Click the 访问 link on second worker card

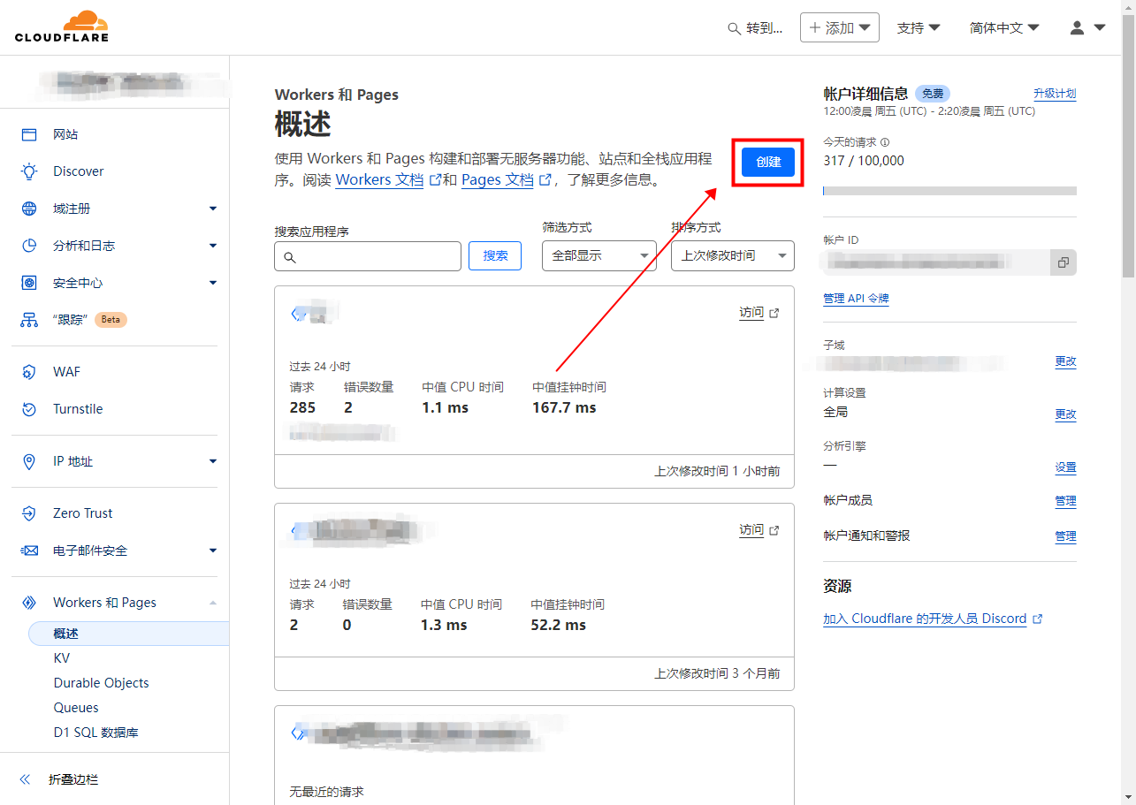pyautogui.click(x=751, y=529)
